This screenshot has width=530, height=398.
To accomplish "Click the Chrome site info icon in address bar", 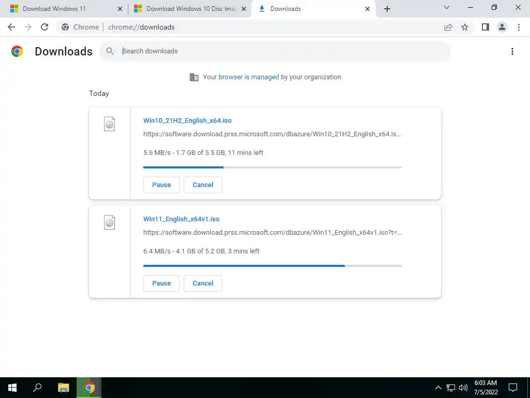I will (65, 27).
